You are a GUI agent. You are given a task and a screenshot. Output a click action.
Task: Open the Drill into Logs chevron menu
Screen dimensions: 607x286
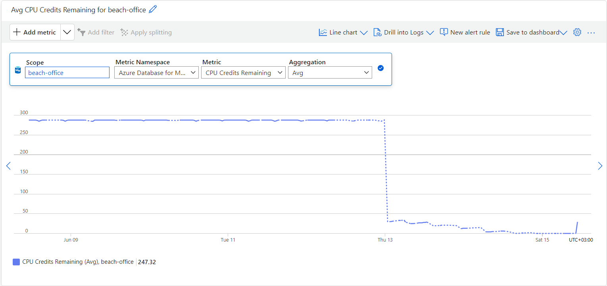coord(431,32)
